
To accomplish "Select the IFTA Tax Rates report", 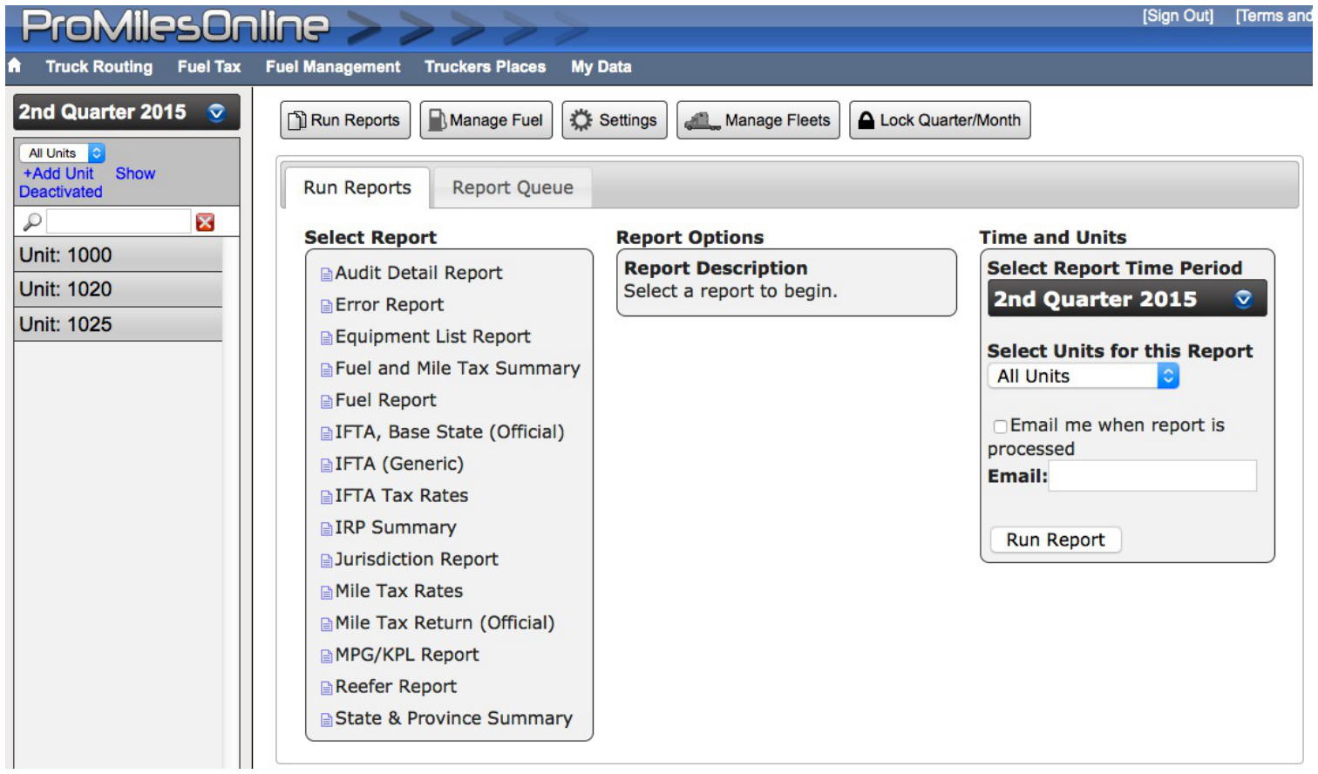I will tap(402, 495).
